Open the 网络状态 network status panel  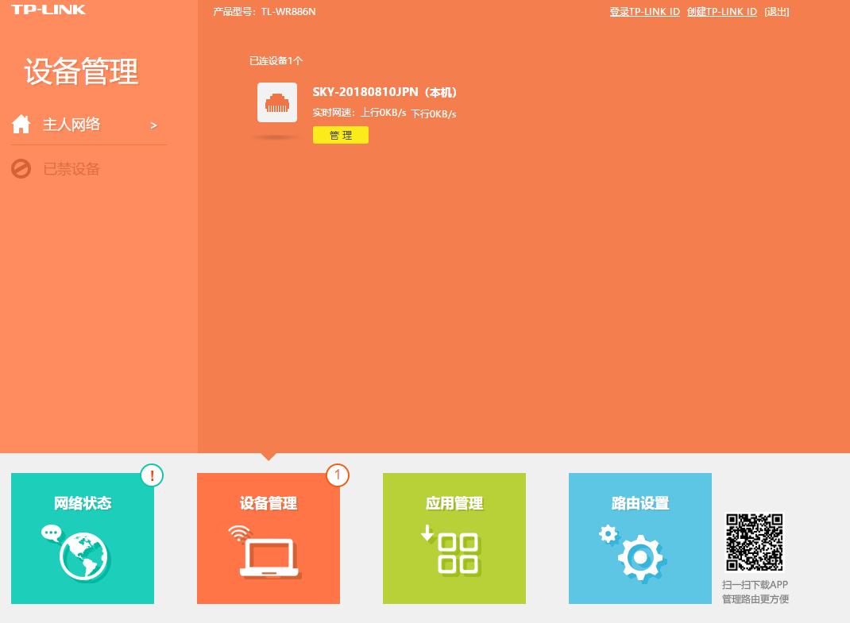pos(83,538)
